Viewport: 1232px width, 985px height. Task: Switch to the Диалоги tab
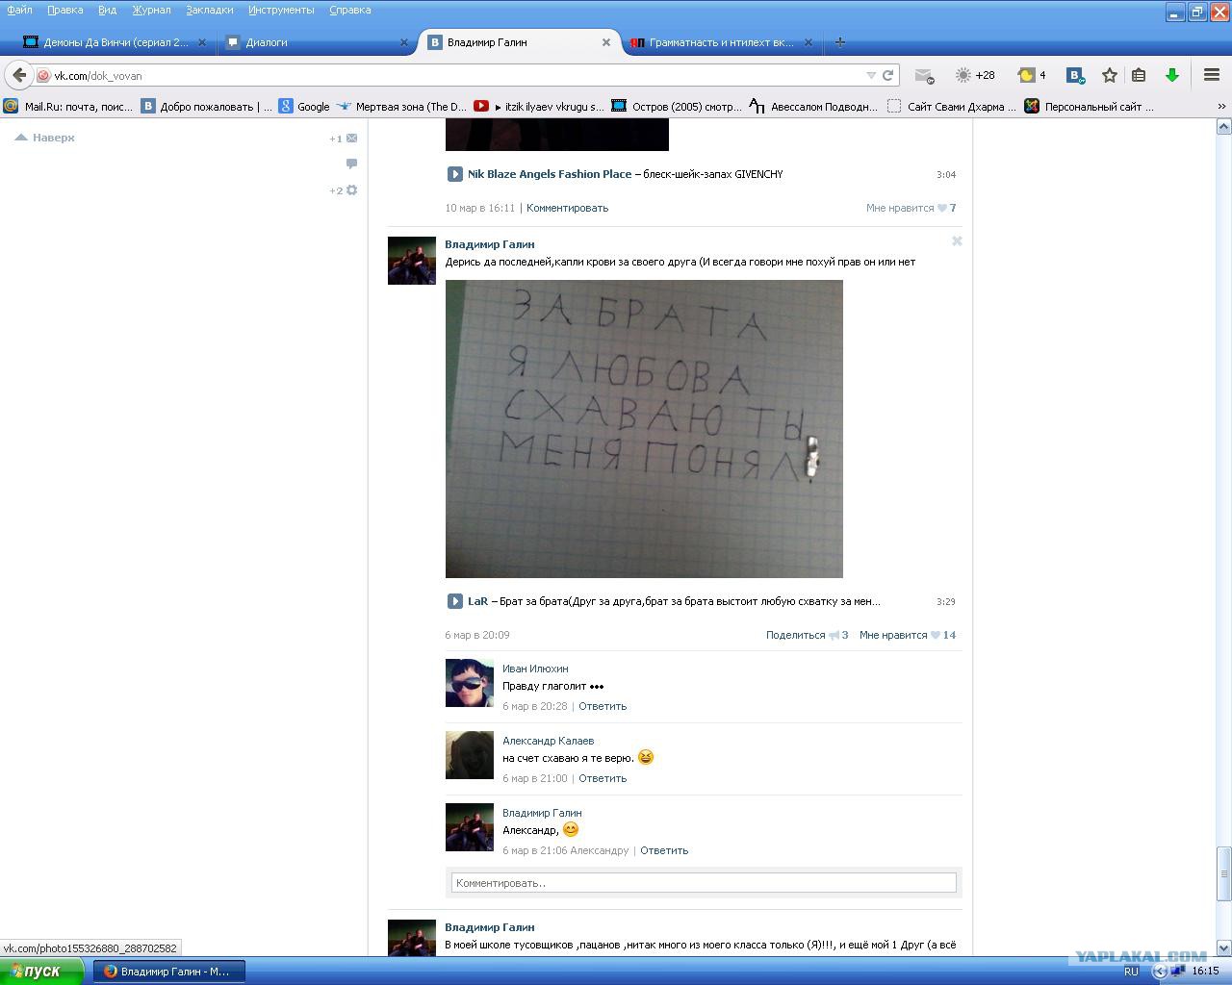[x=318, y=42]
